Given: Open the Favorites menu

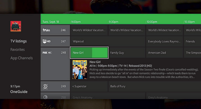Looking at the screenshot, I should pos(18,49).
